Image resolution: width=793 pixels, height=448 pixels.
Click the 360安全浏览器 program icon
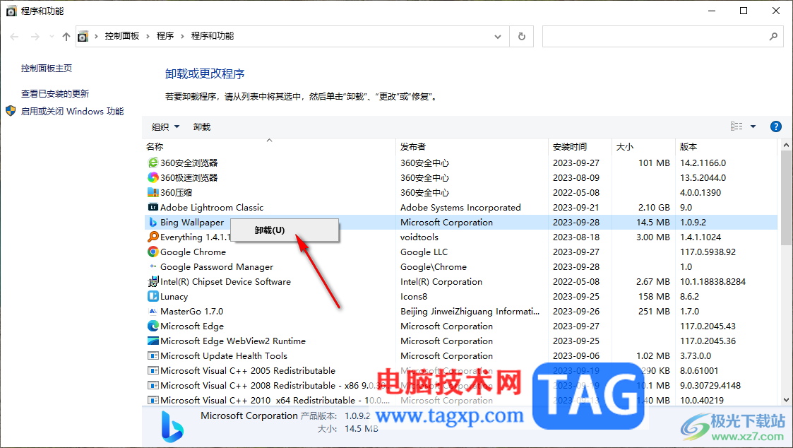[153, 163]
